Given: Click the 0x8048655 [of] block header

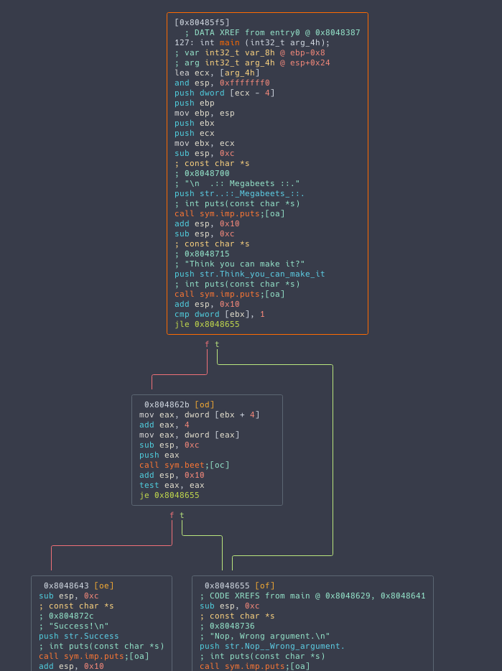Looking at the screenshot, I should (x=239, y=586).
